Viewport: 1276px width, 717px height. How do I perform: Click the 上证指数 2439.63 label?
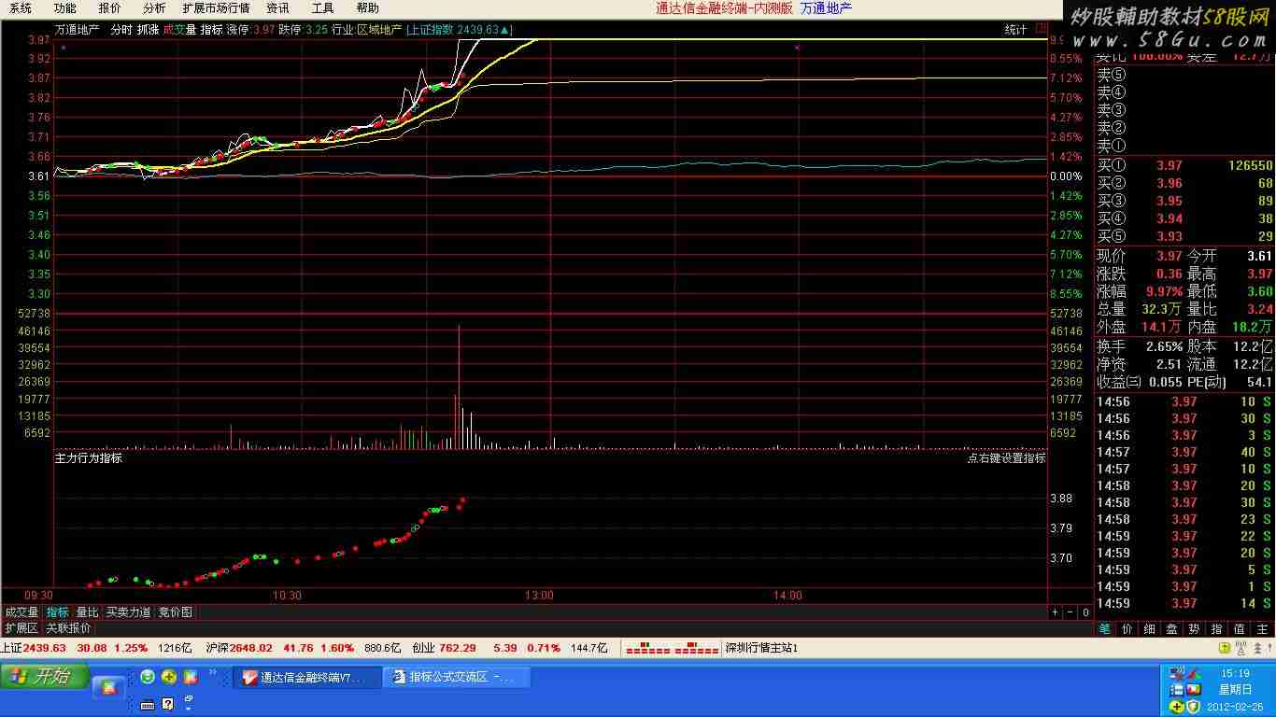tap(458, 30)
